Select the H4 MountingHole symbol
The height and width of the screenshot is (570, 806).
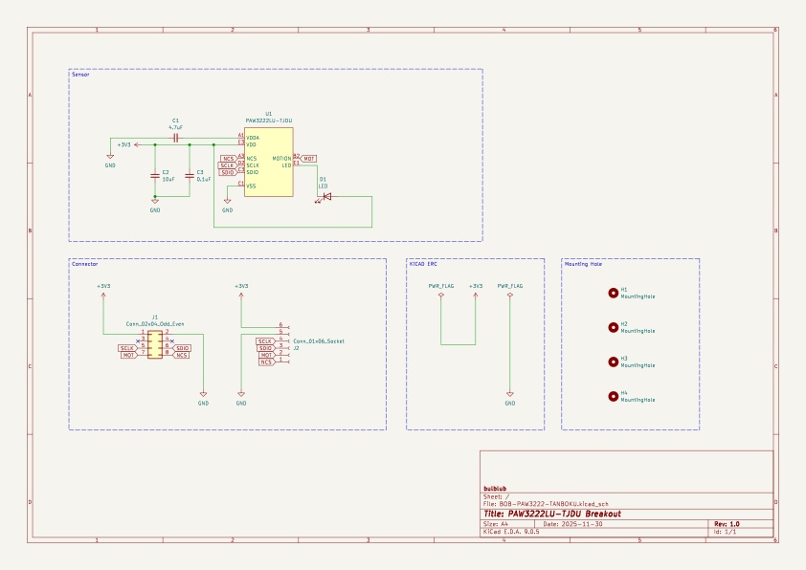[x=613, y=397]
